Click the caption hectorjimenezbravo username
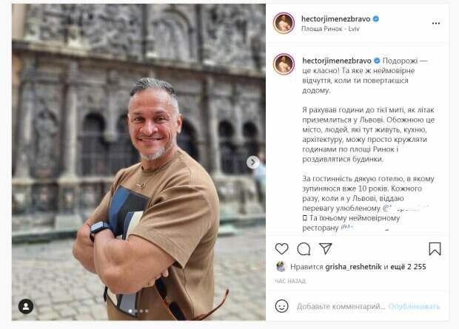This screenshot has width=459, height=329. 337,61
